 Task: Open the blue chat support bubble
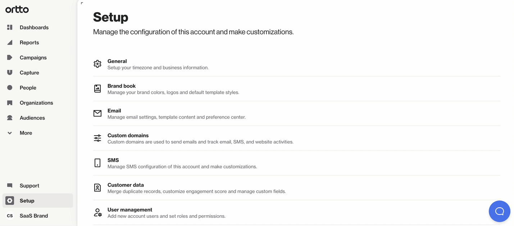[x=499, y=211]
